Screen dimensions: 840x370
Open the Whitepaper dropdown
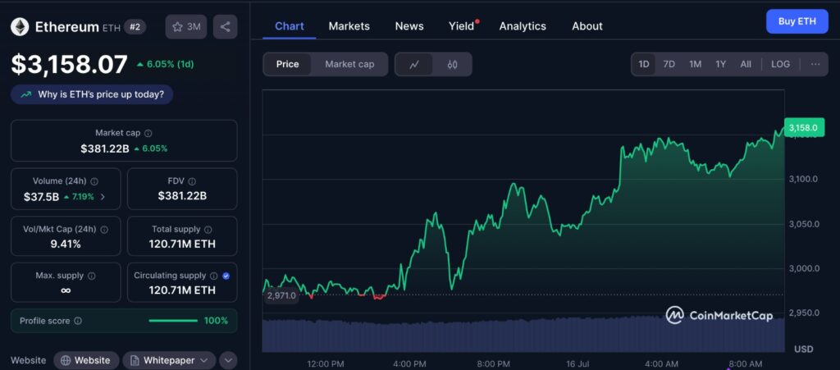169,360
